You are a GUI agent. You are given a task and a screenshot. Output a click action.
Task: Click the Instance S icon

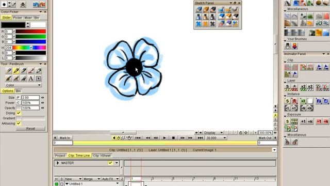pyautogui.click(x=288, y=101)
